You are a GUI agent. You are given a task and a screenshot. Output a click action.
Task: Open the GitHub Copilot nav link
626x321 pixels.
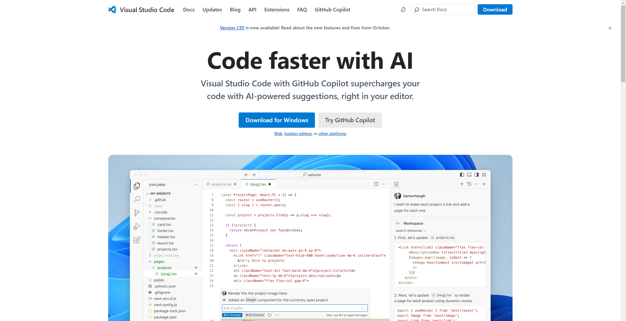pyautogui.click(x=332, y=9)
